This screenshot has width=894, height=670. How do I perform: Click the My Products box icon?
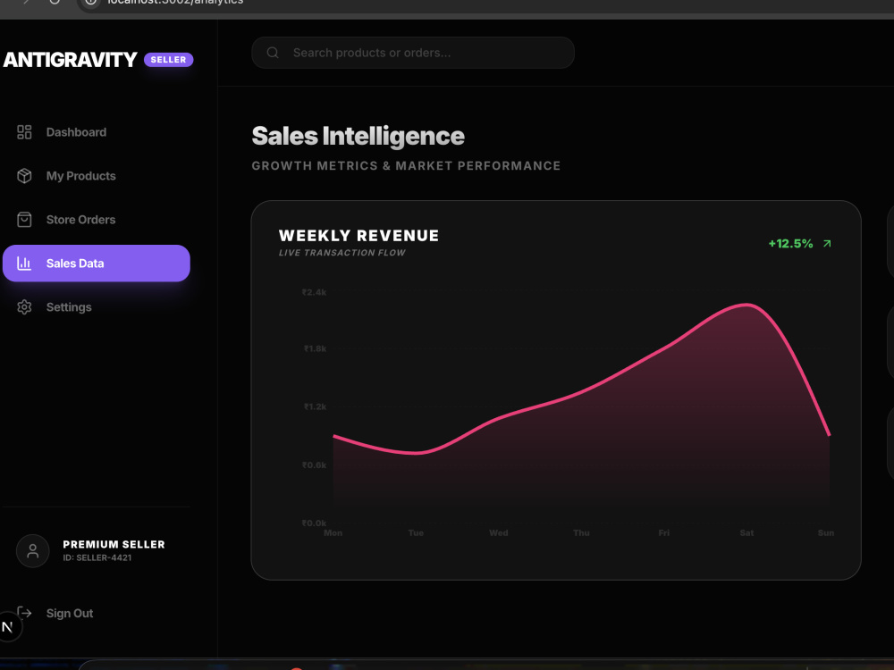click(x=24, y=176)
